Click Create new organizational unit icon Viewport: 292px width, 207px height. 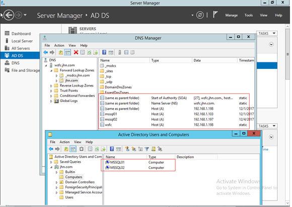tap(140, 149)
